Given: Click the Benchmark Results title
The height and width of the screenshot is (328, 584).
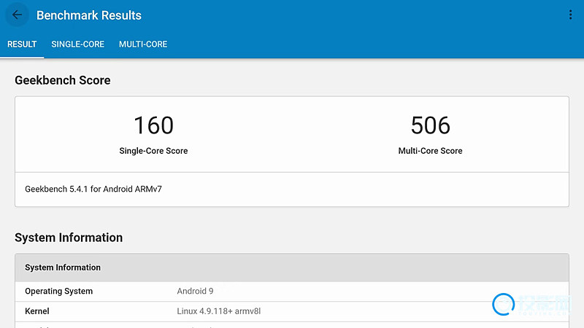Looking at the screenshot, I should point(88,15).
